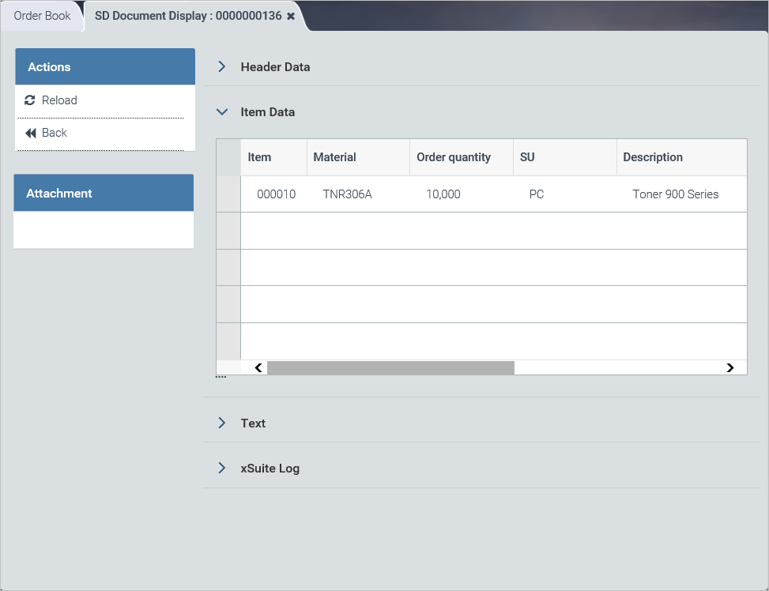Click the Reload icon in Actions

[30, 100]
